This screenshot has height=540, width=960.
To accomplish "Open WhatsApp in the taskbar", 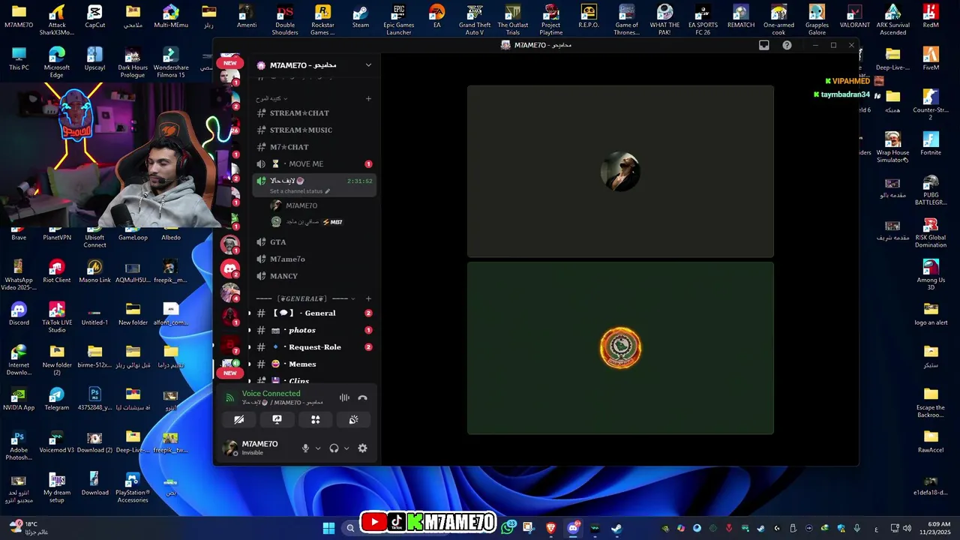I will click(x=509, y=528).
